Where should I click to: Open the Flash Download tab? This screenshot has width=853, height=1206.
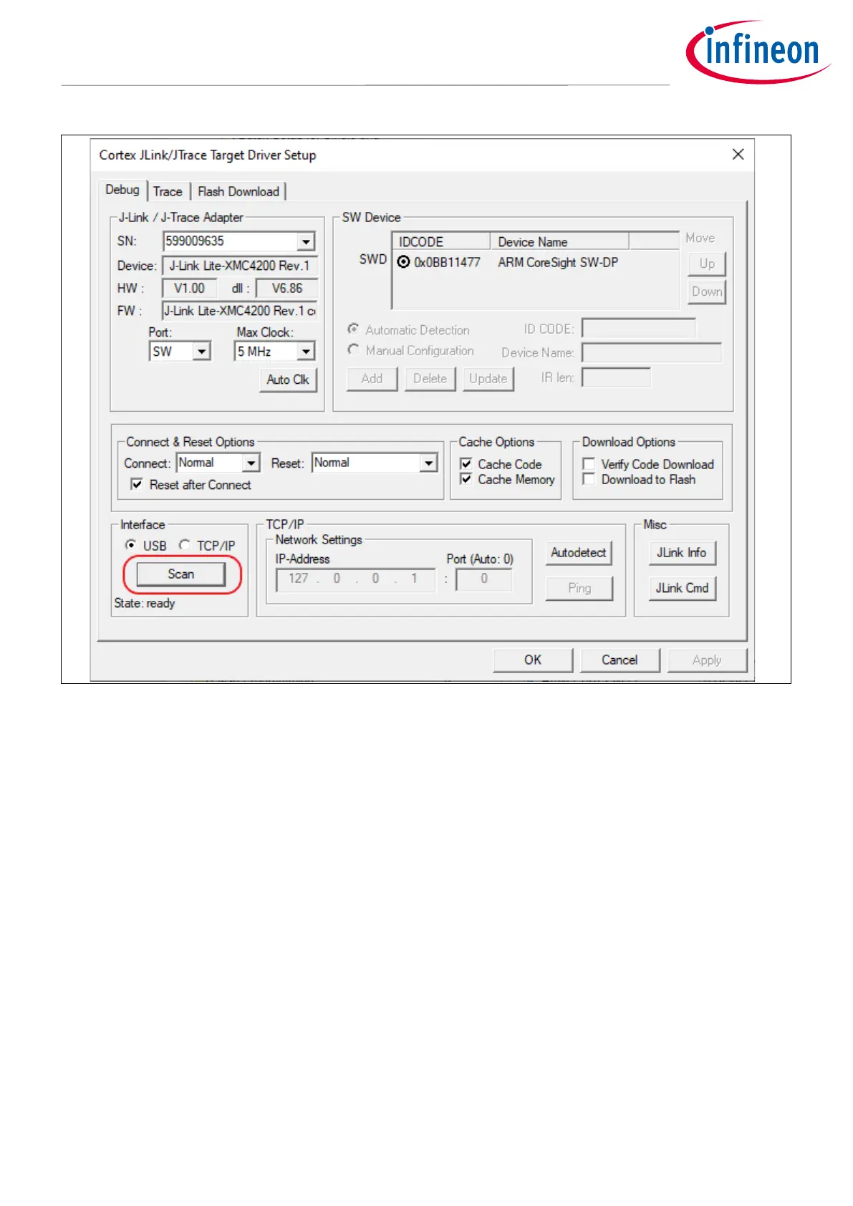(238, 191)
